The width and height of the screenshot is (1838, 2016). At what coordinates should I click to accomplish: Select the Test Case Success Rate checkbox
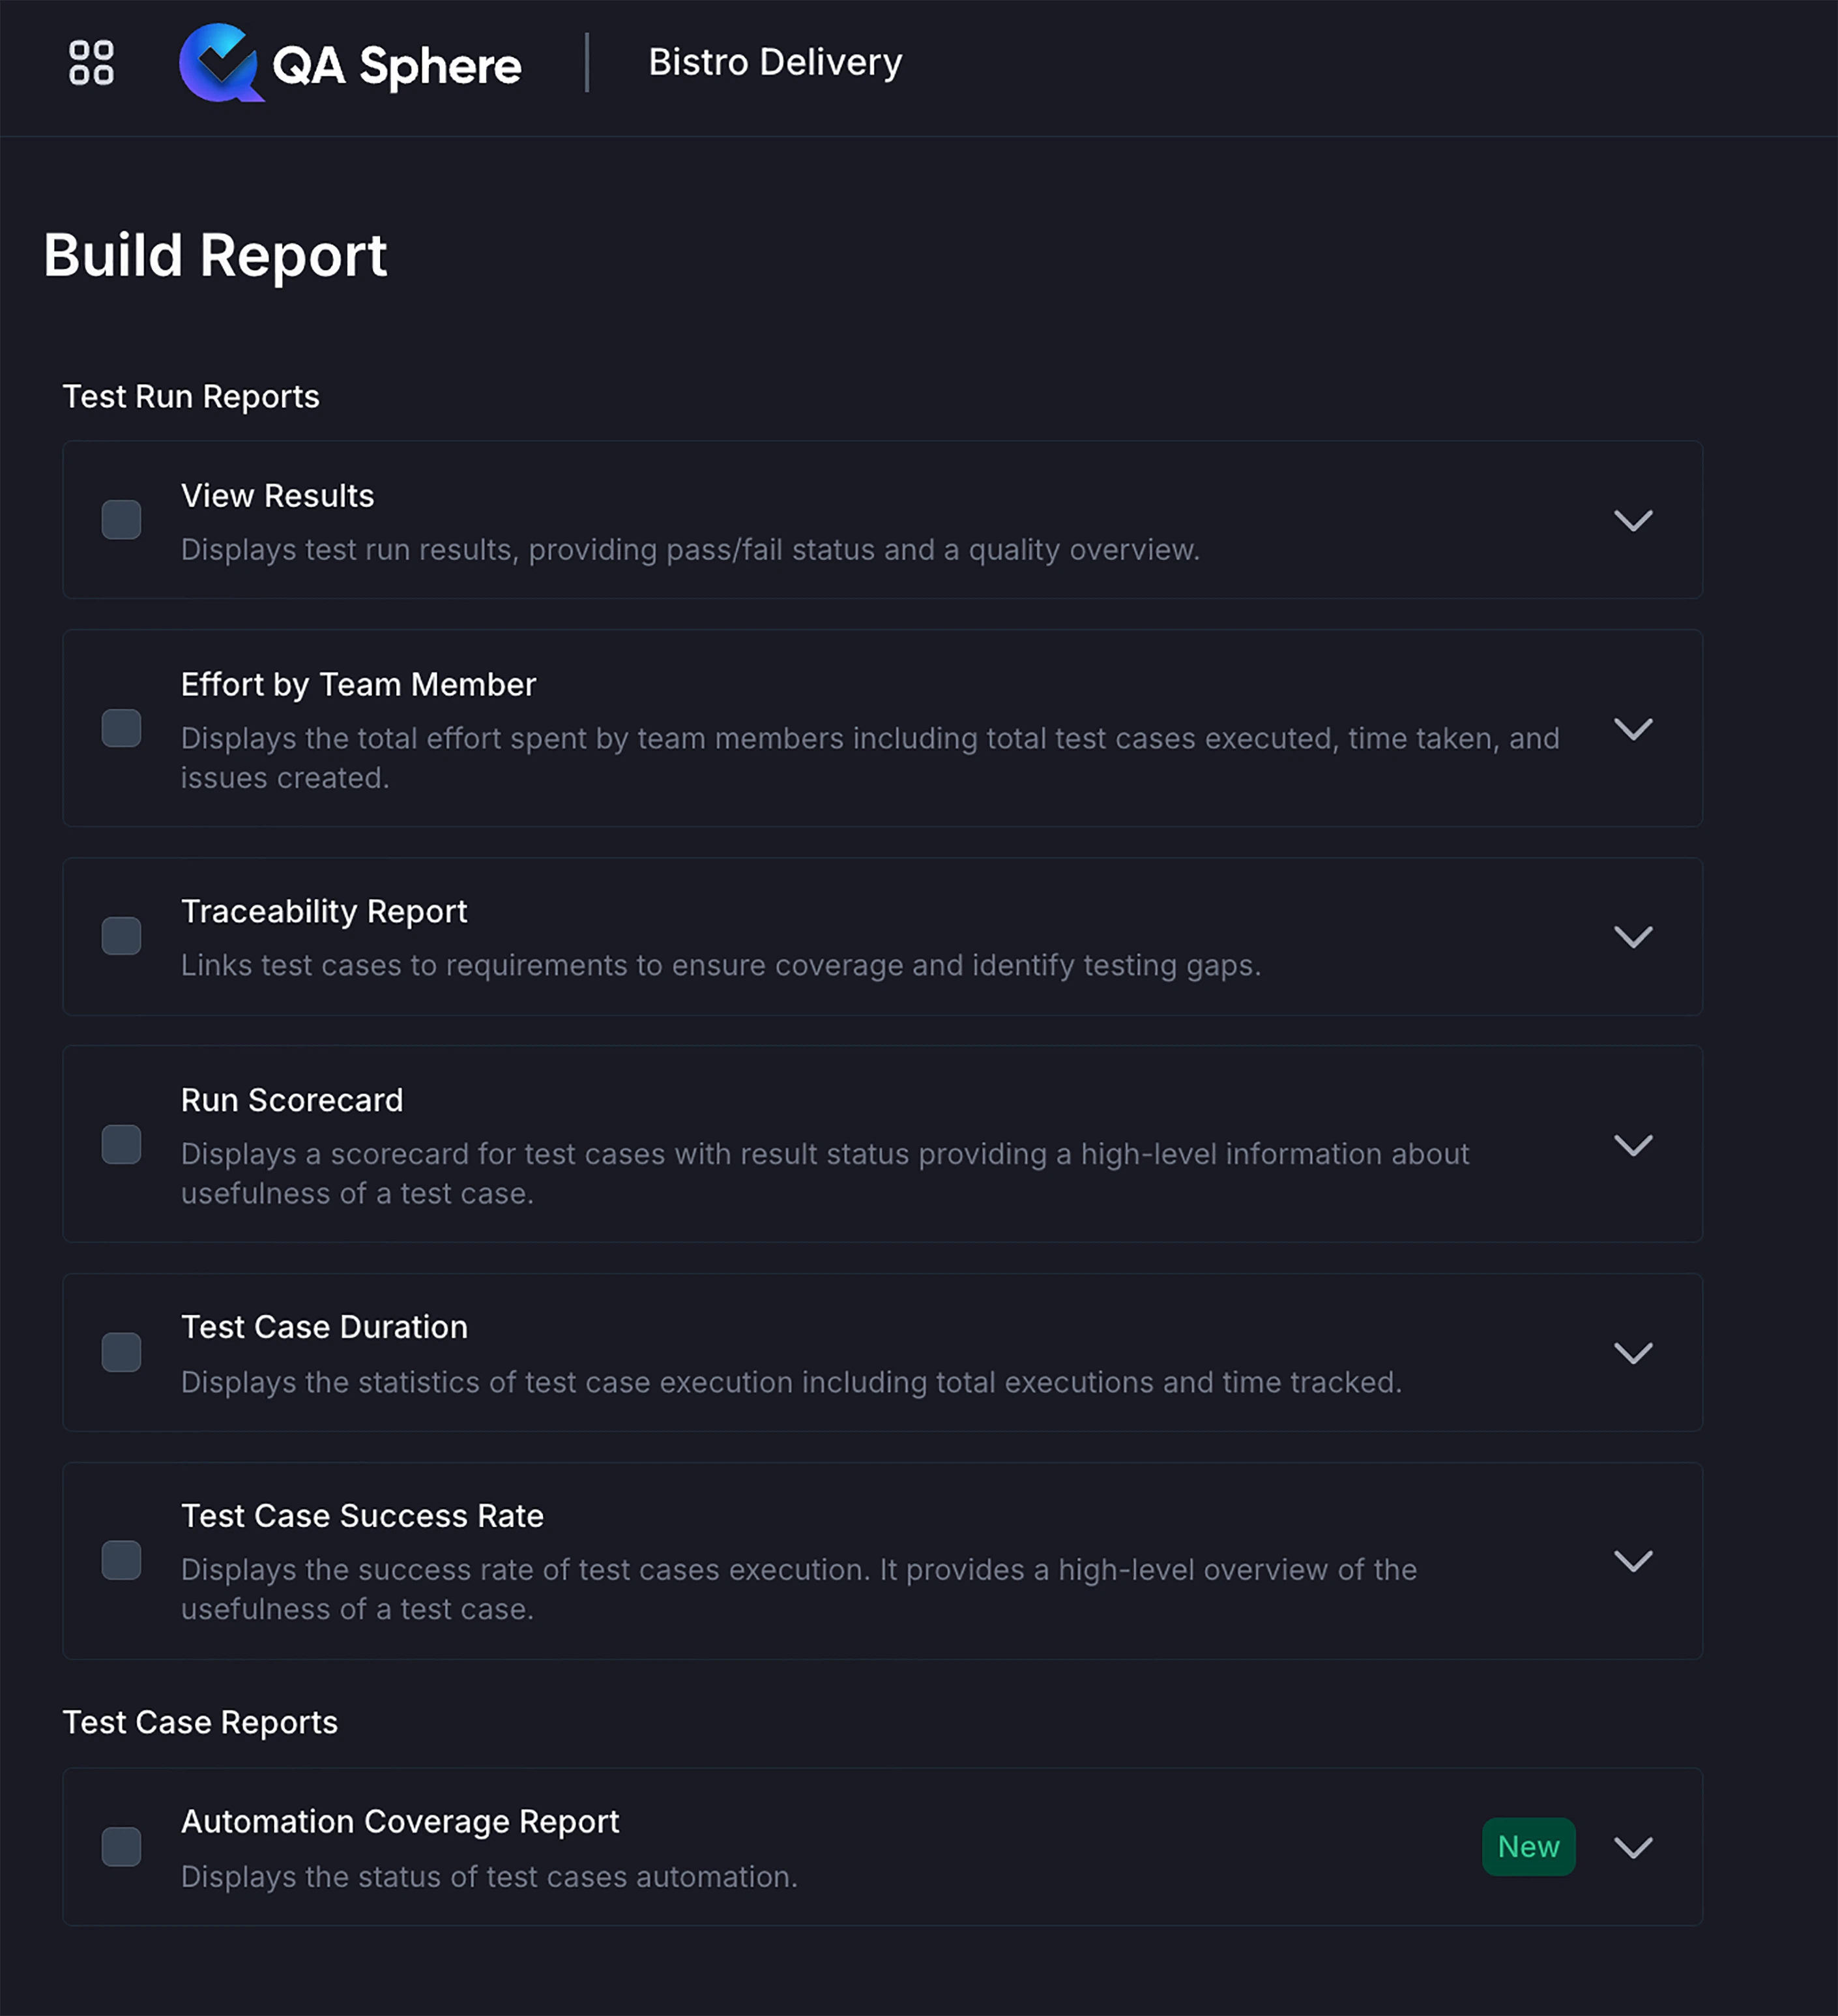point(121,1561)
